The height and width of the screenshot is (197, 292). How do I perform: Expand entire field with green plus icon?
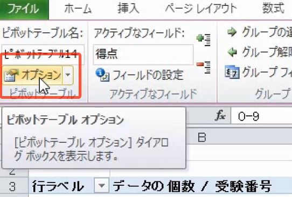204,40
